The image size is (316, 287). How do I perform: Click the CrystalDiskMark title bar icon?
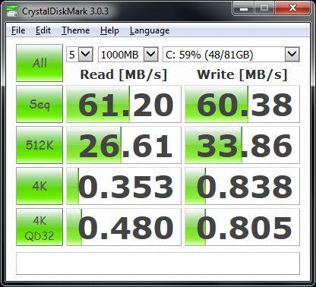12,11
